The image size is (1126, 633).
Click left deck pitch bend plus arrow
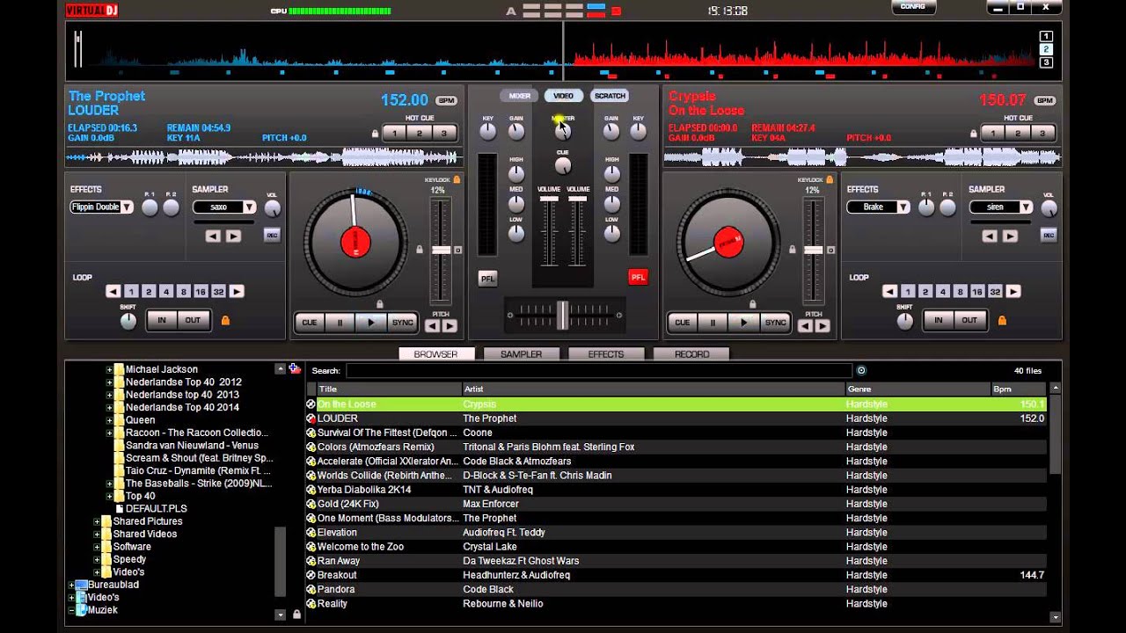(x=450, y=326)
